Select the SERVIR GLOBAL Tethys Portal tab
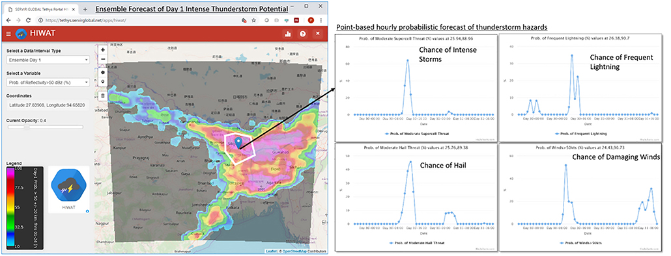Viewport: 671px width, 256px height. tap(41, 9)
